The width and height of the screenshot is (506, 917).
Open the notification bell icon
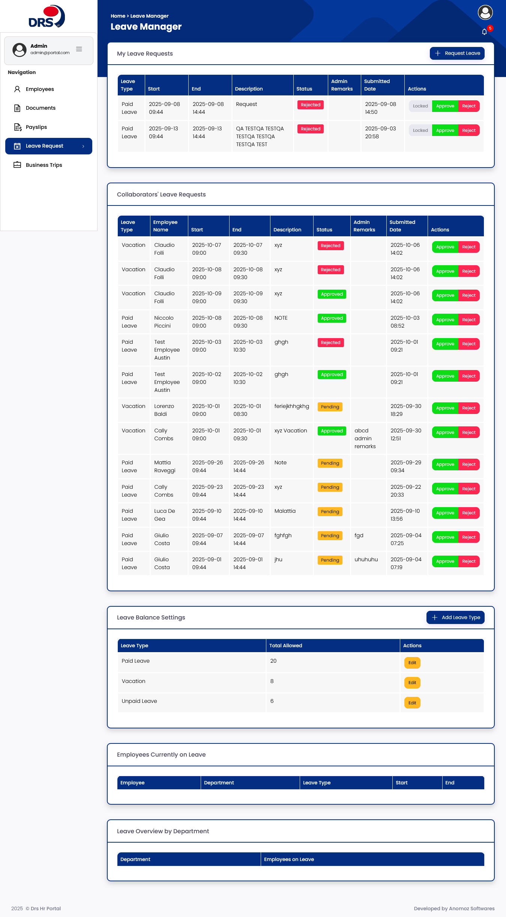pos(484,32)
